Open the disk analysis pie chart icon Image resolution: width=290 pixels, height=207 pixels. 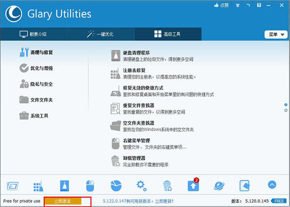click(x=116, y=185)
